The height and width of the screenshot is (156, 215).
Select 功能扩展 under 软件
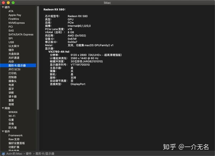click(x=14, y=147)
